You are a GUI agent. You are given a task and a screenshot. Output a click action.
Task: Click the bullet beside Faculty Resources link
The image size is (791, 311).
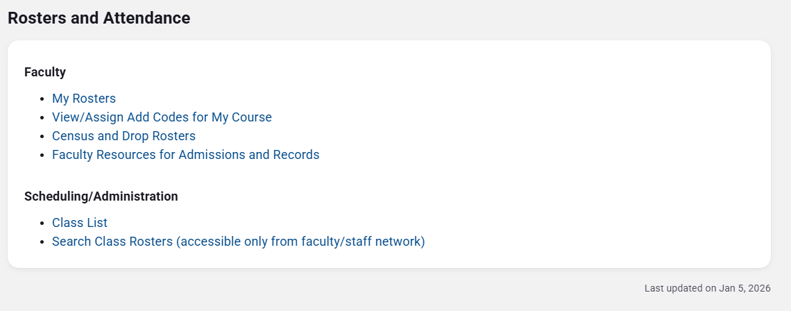(x=42, y=155)
